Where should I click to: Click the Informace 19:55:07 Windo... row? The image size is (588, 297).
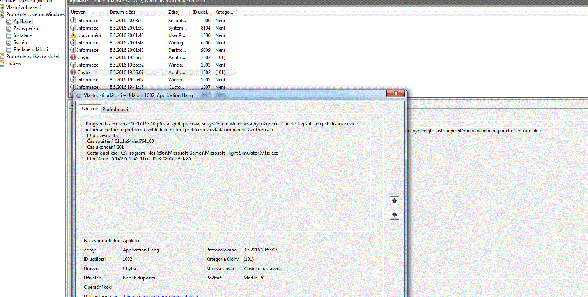click(153, 80)
